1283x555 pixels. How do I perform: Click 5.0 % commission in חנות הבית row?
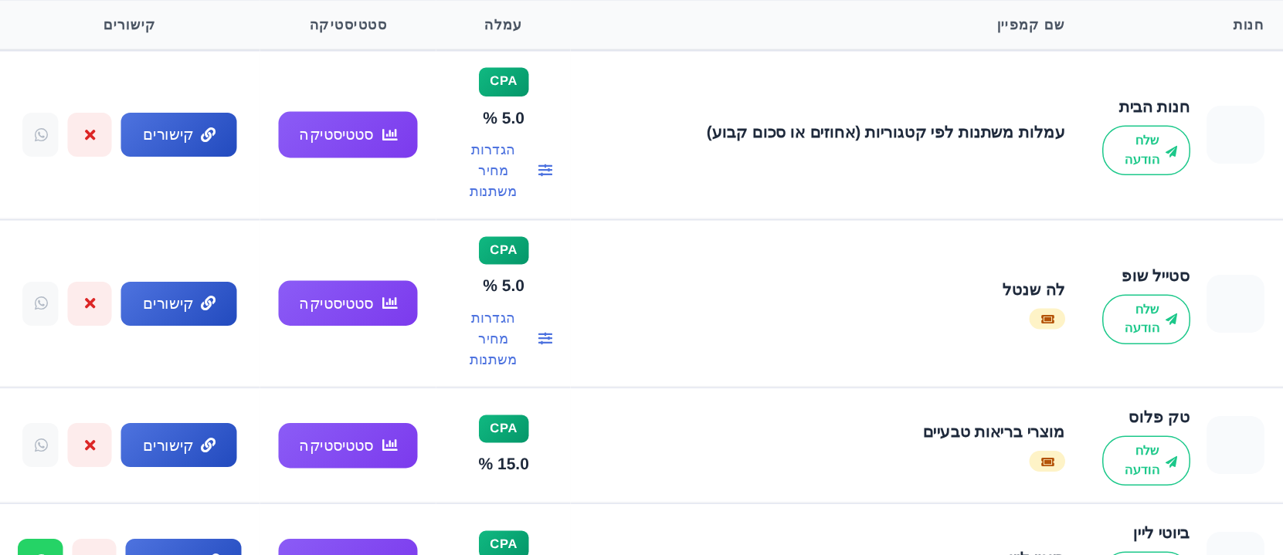(504, 118)
